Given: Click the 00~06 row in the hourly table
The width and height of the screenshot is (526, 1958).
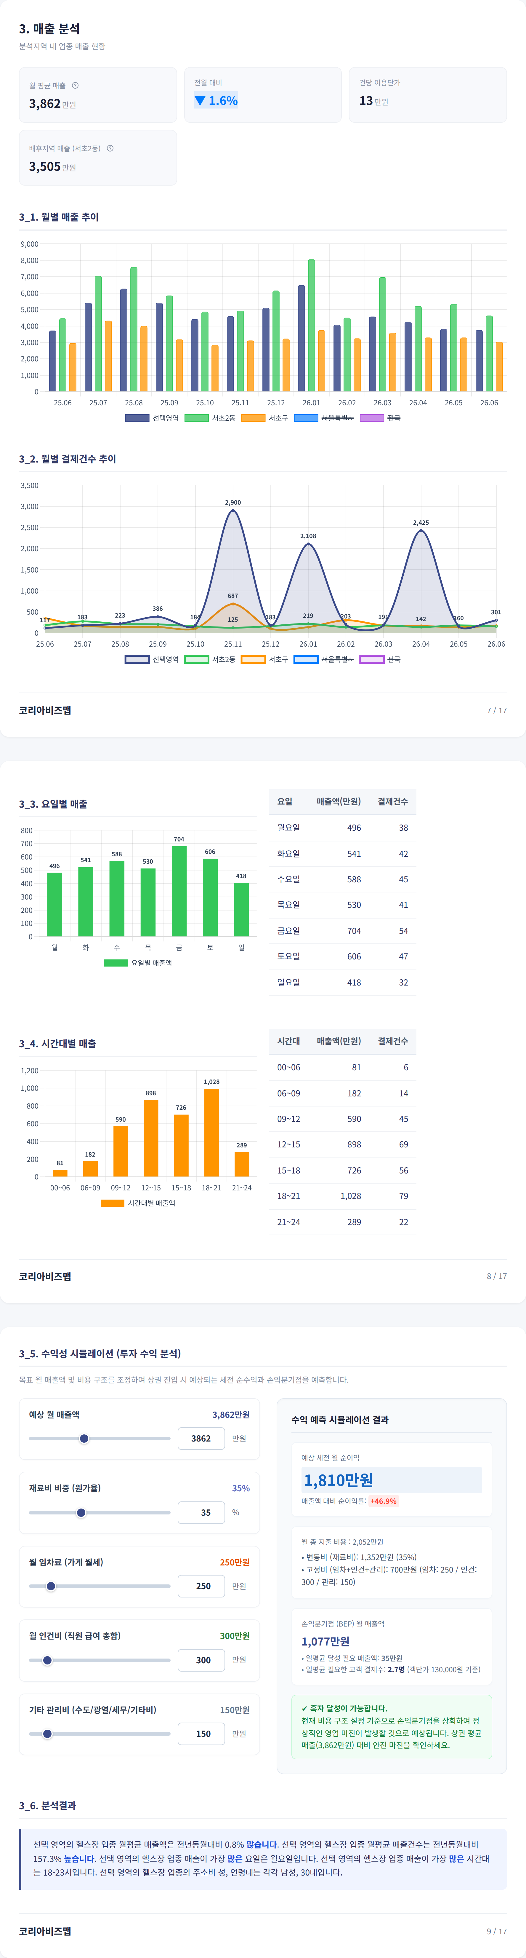Looking at the screenshot, I should [342, 1067].
